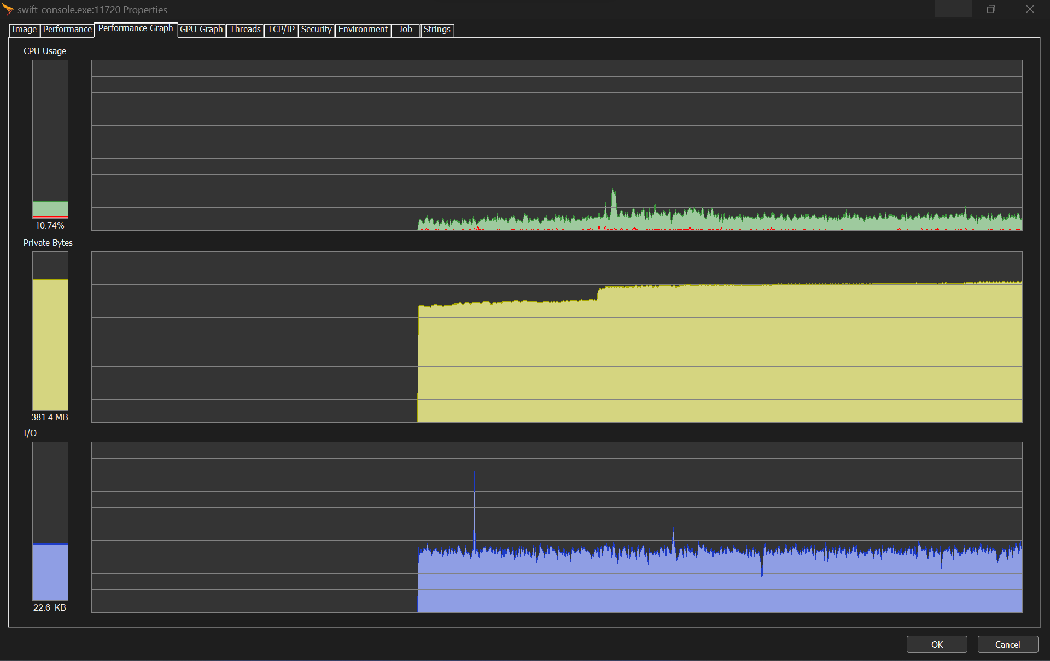Screen dimensions: 1050x661
Task: Switch to the Threads tab
Action: (x=245, y=30)
